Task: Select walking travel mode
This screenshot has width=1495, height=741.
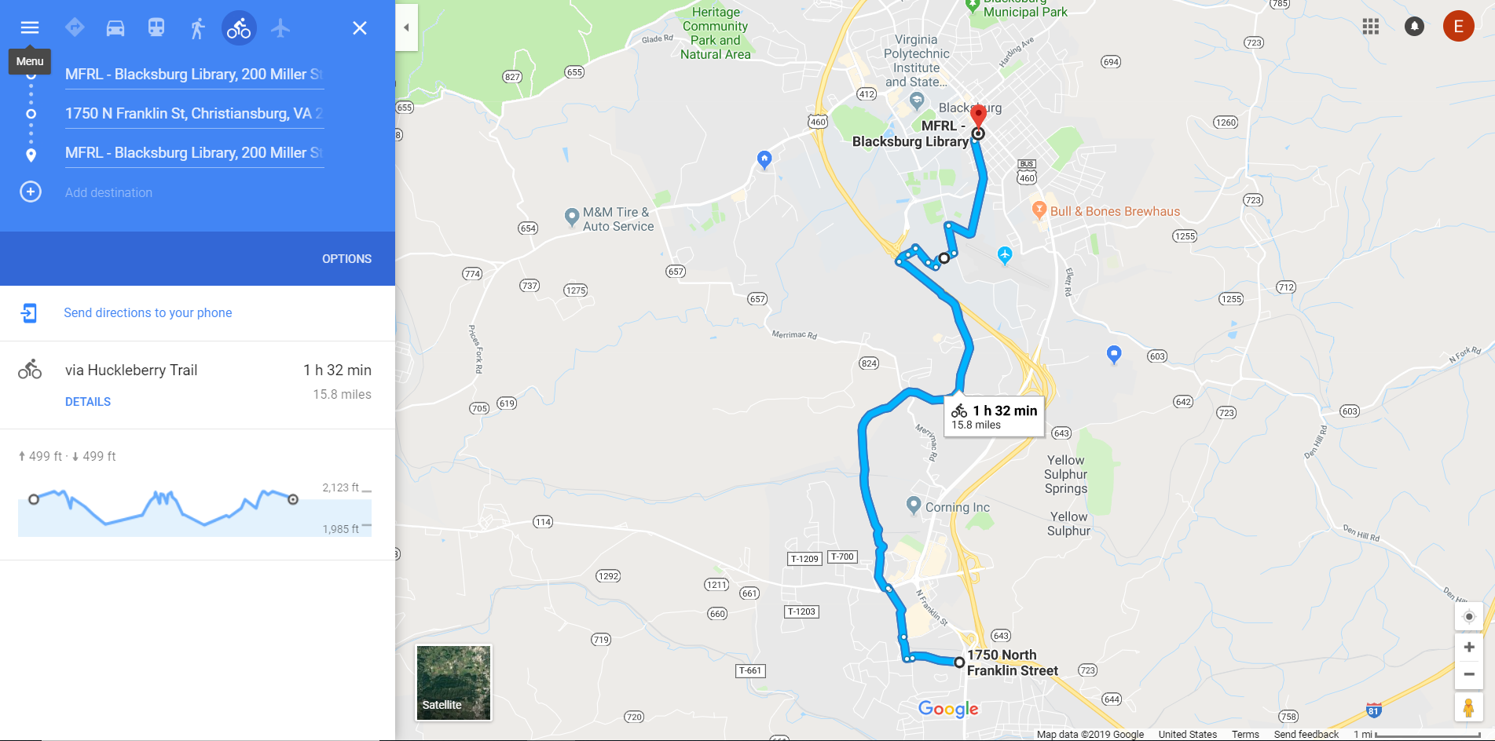Action: click(x=198, y=28)
